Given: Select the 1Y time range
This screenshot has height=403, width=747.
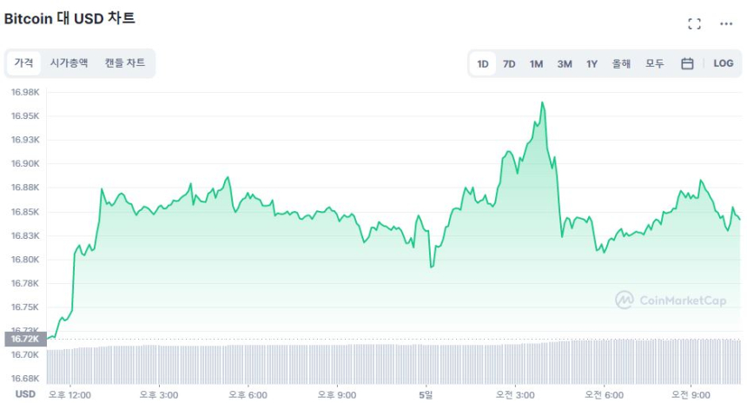Looking at the screenshot, I should point(592,63).
